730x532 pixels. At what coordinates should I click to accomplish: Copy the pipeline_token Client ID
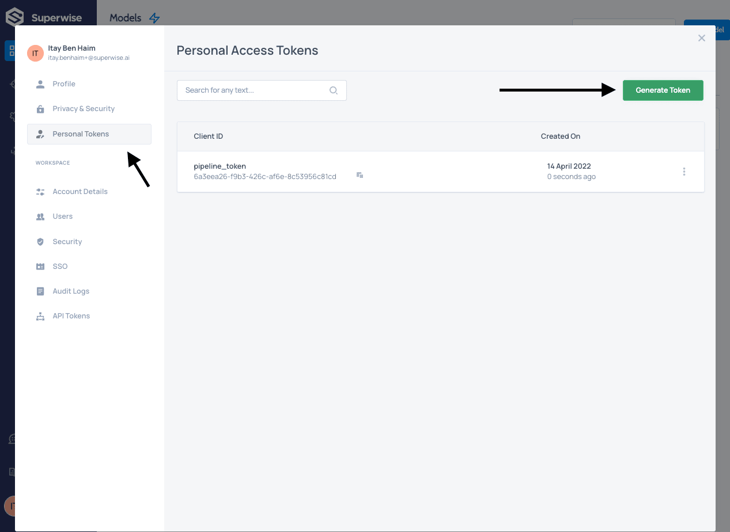[360, 175]
